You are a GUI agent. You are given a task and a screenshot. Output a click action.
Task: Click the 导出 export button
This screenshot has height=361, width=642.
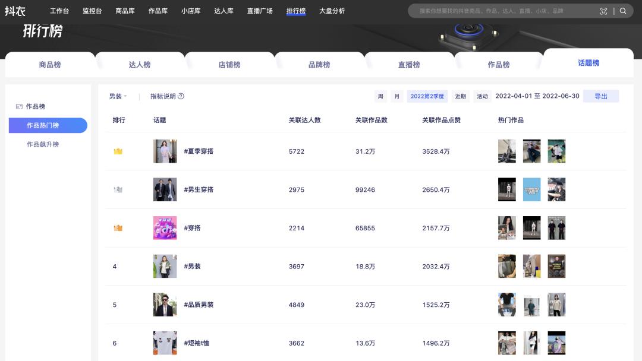(601, 96)
